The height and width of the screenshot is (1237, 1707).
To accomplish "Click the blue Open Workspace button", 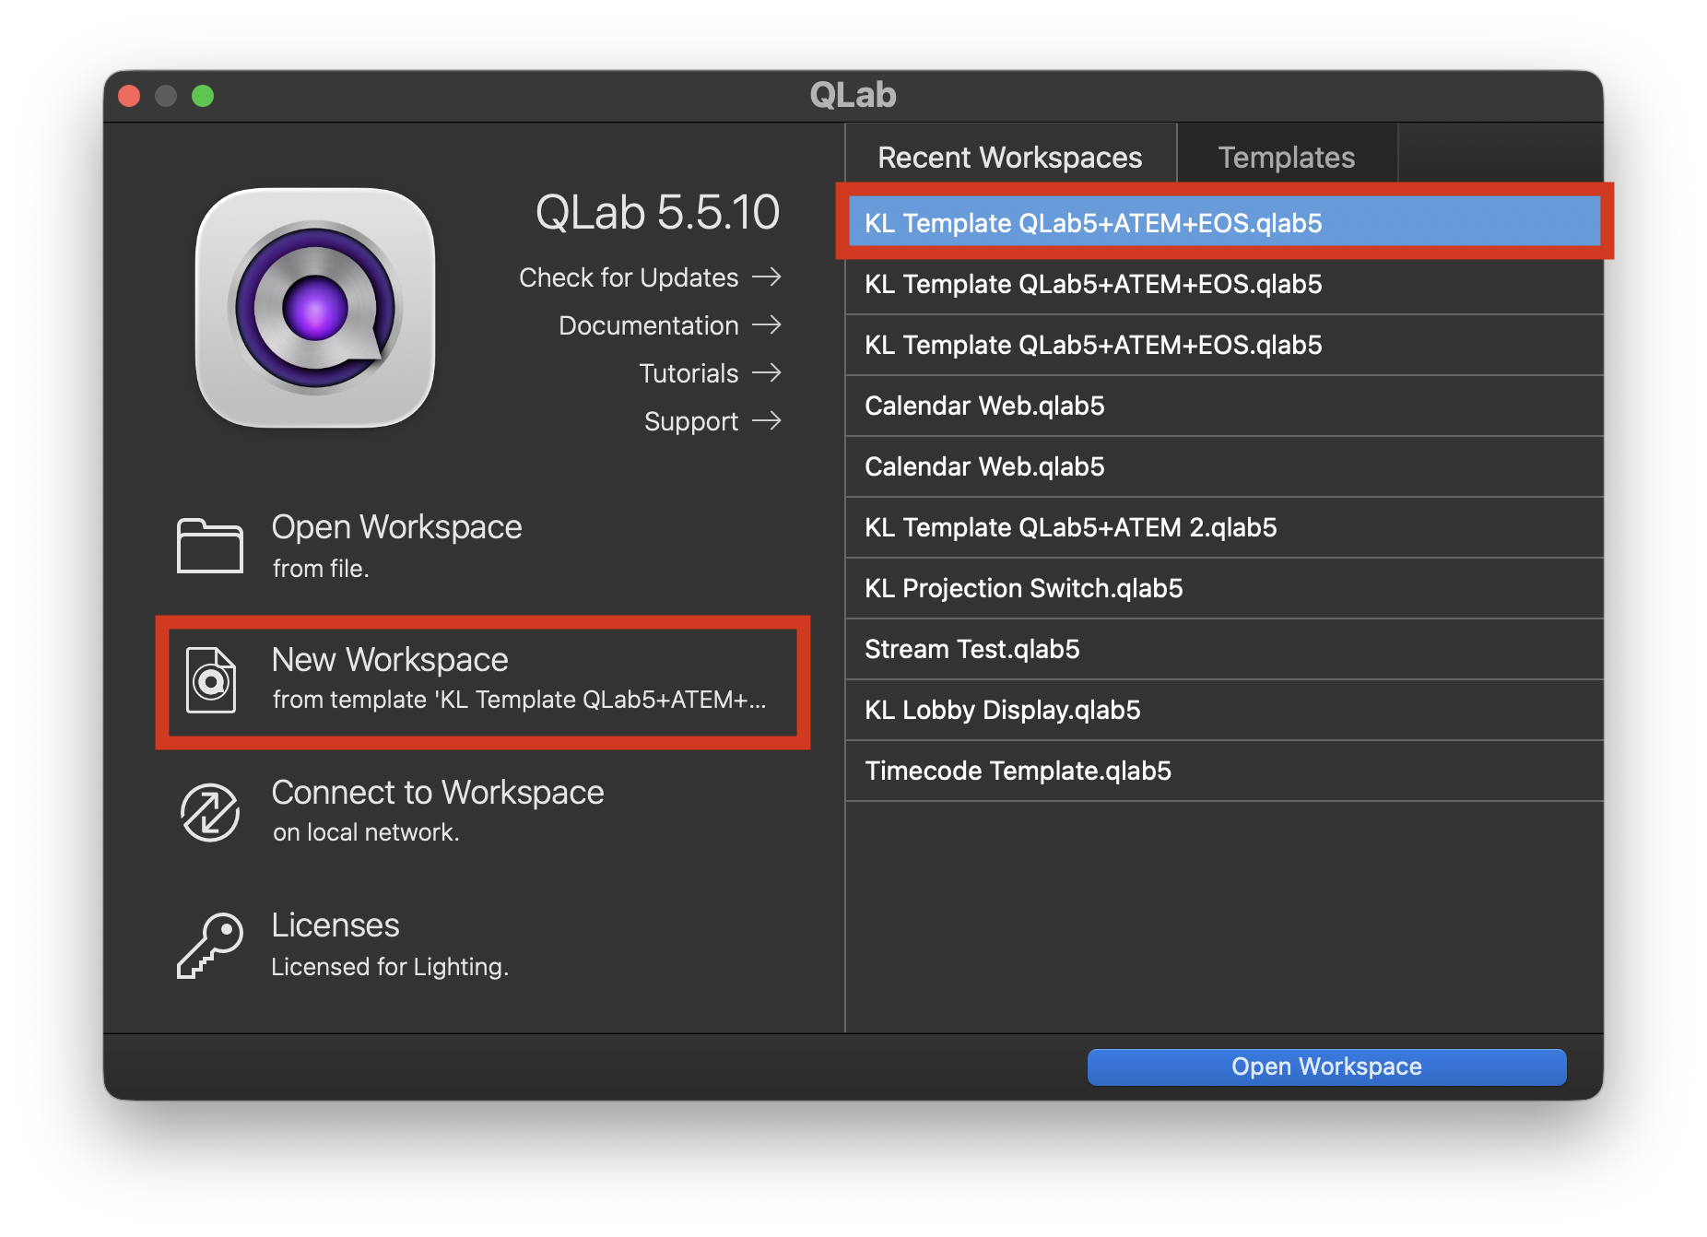I will (x=1326, y=1066).
